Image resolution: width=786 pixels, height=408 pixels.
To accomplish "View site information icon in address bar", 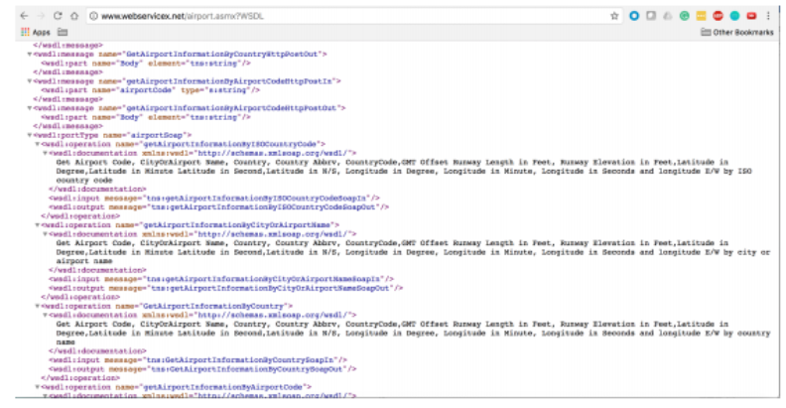I will click(x=93, y=16).
